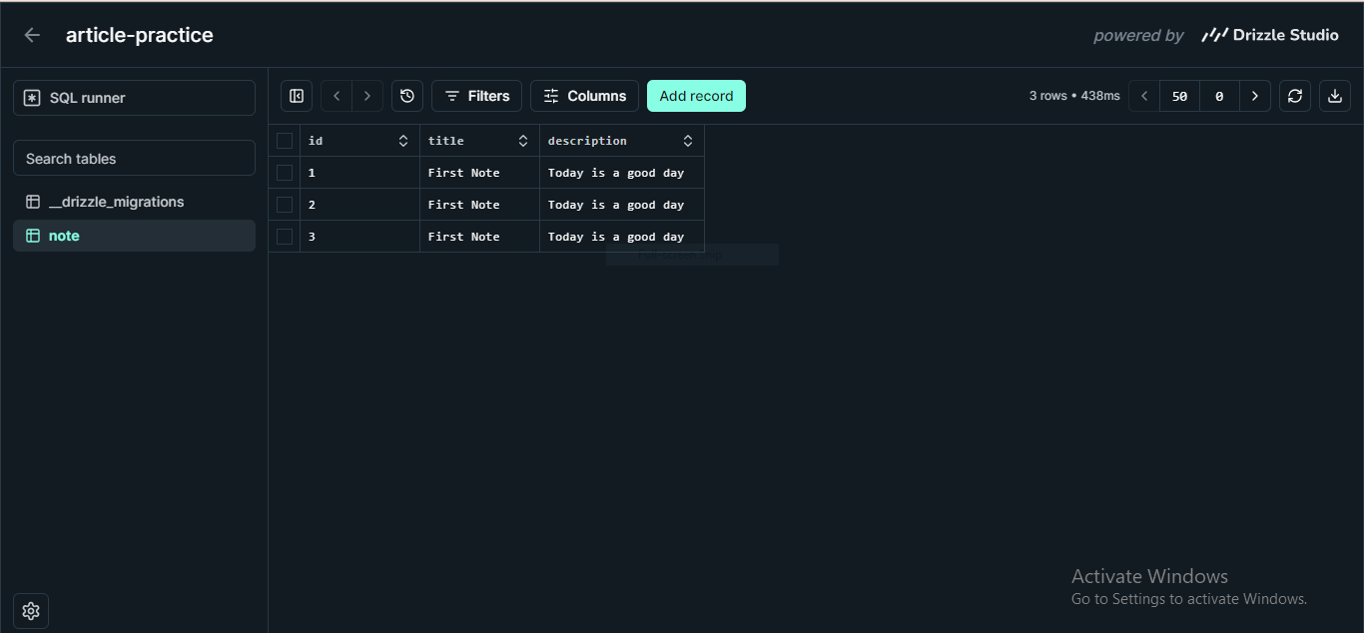
Task: Open the query history clock icon
Action: pyautogui.click(x=406, y=95)
